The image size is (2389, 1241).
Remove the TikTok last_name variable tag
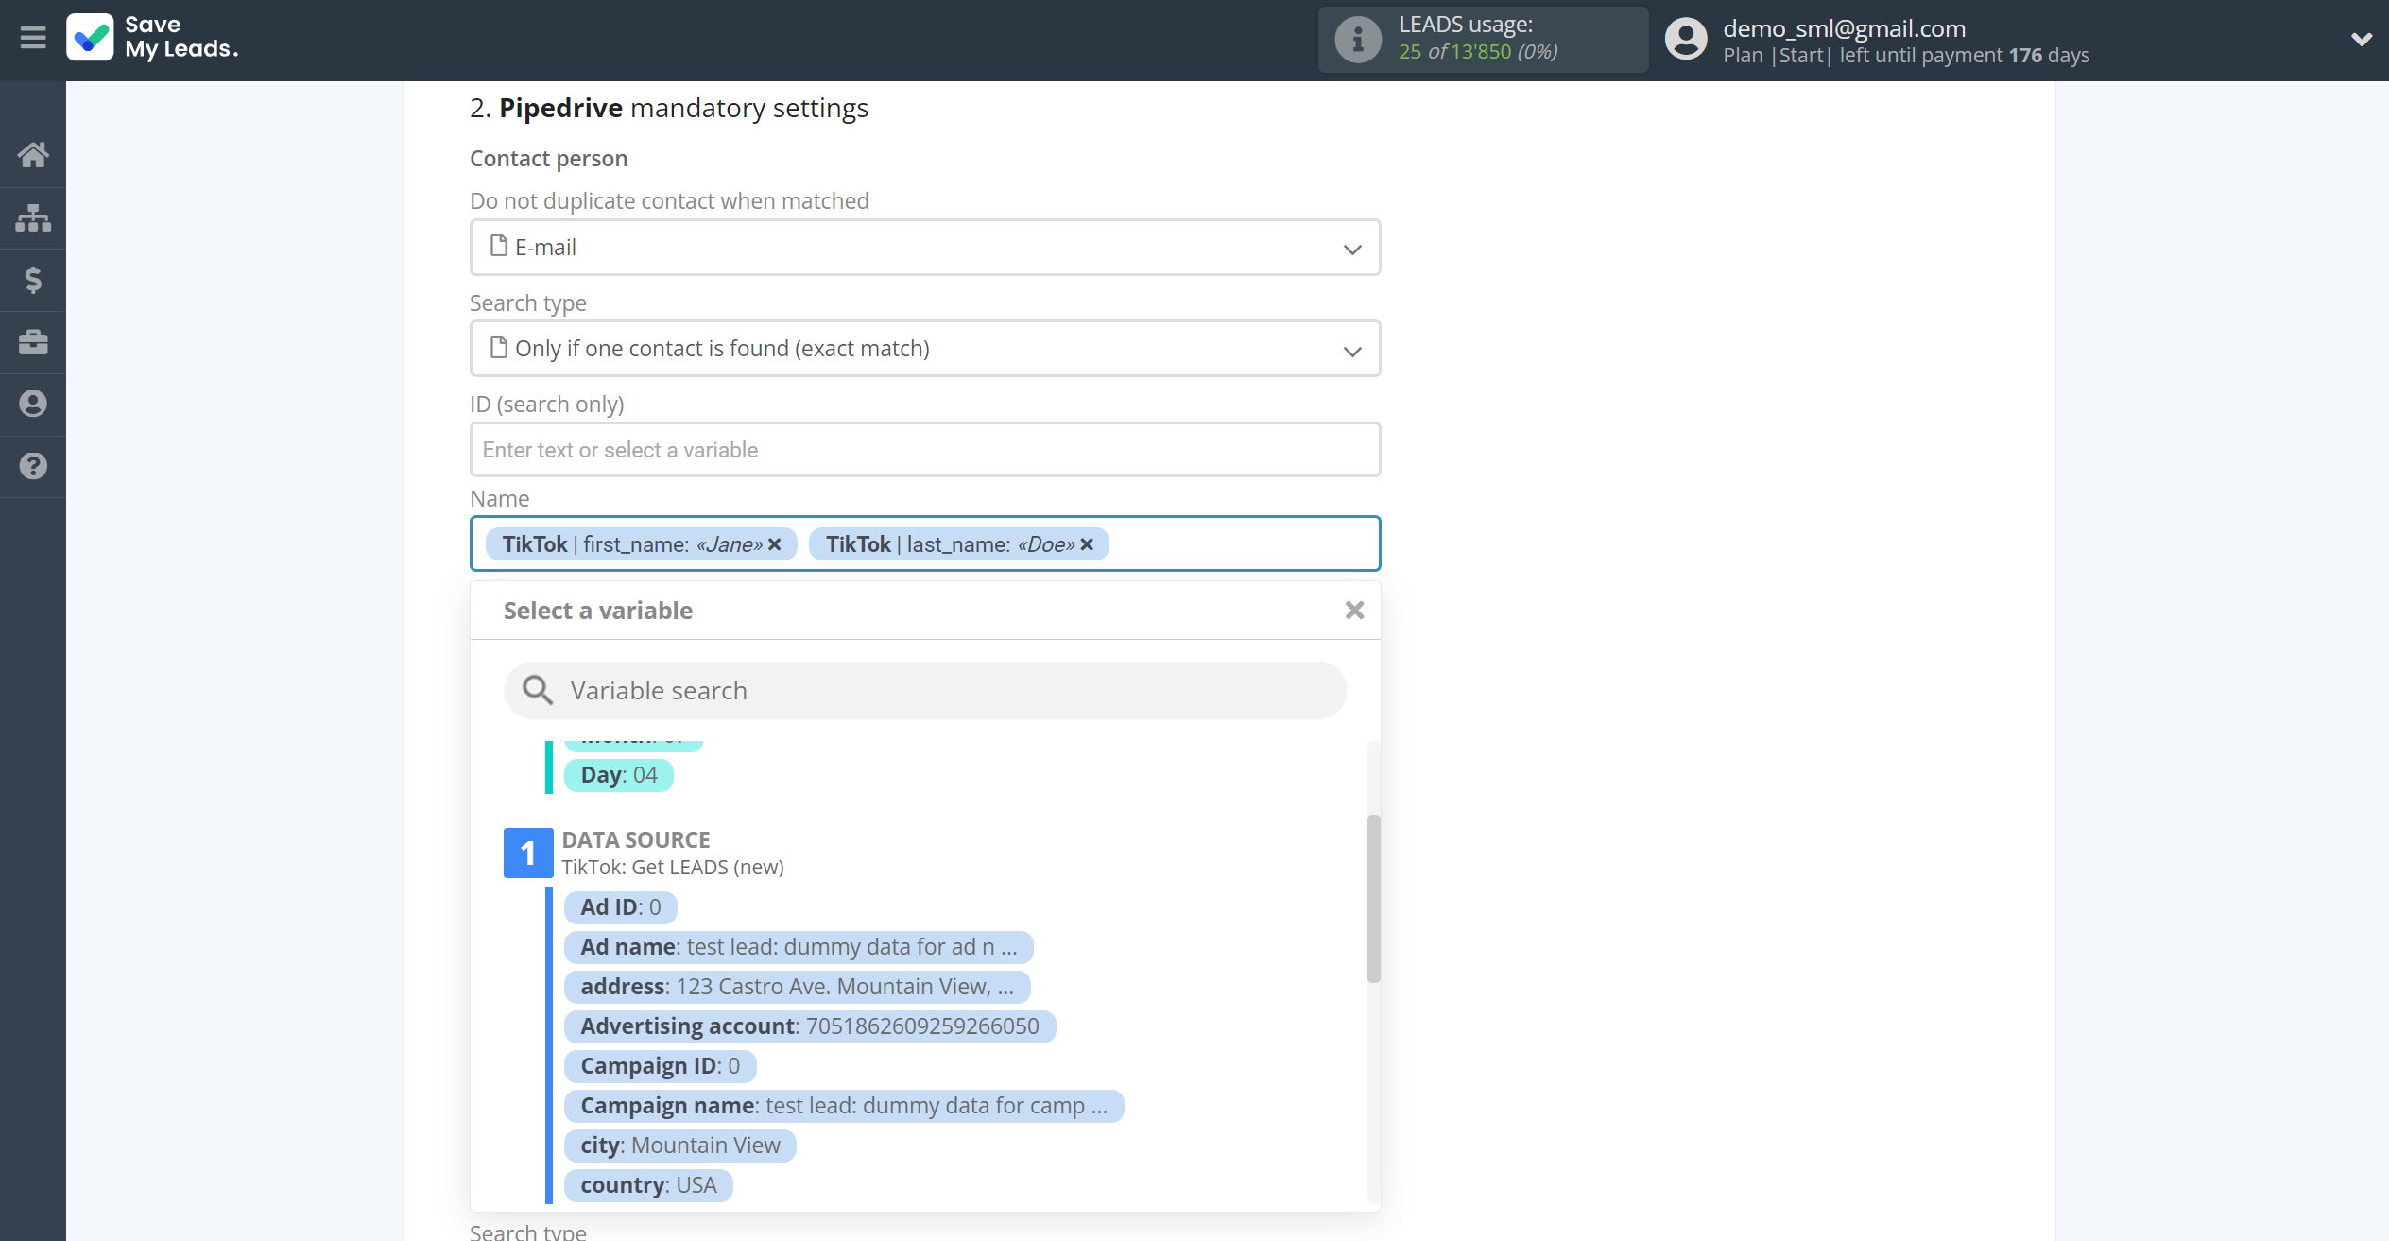(1087, 544)
